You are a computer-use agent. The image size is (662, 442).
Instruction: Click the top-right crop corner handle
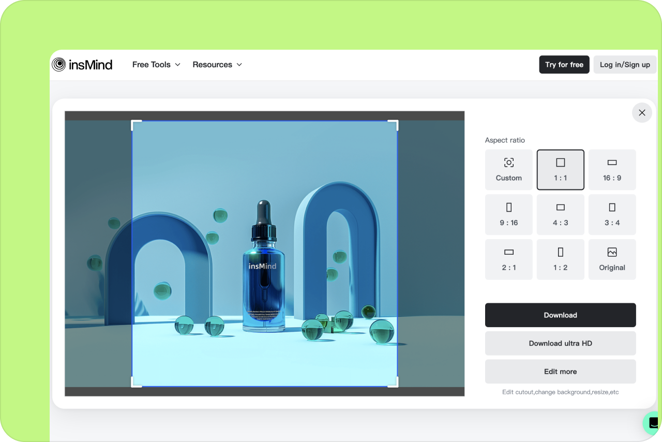click(x=394, y=124)
